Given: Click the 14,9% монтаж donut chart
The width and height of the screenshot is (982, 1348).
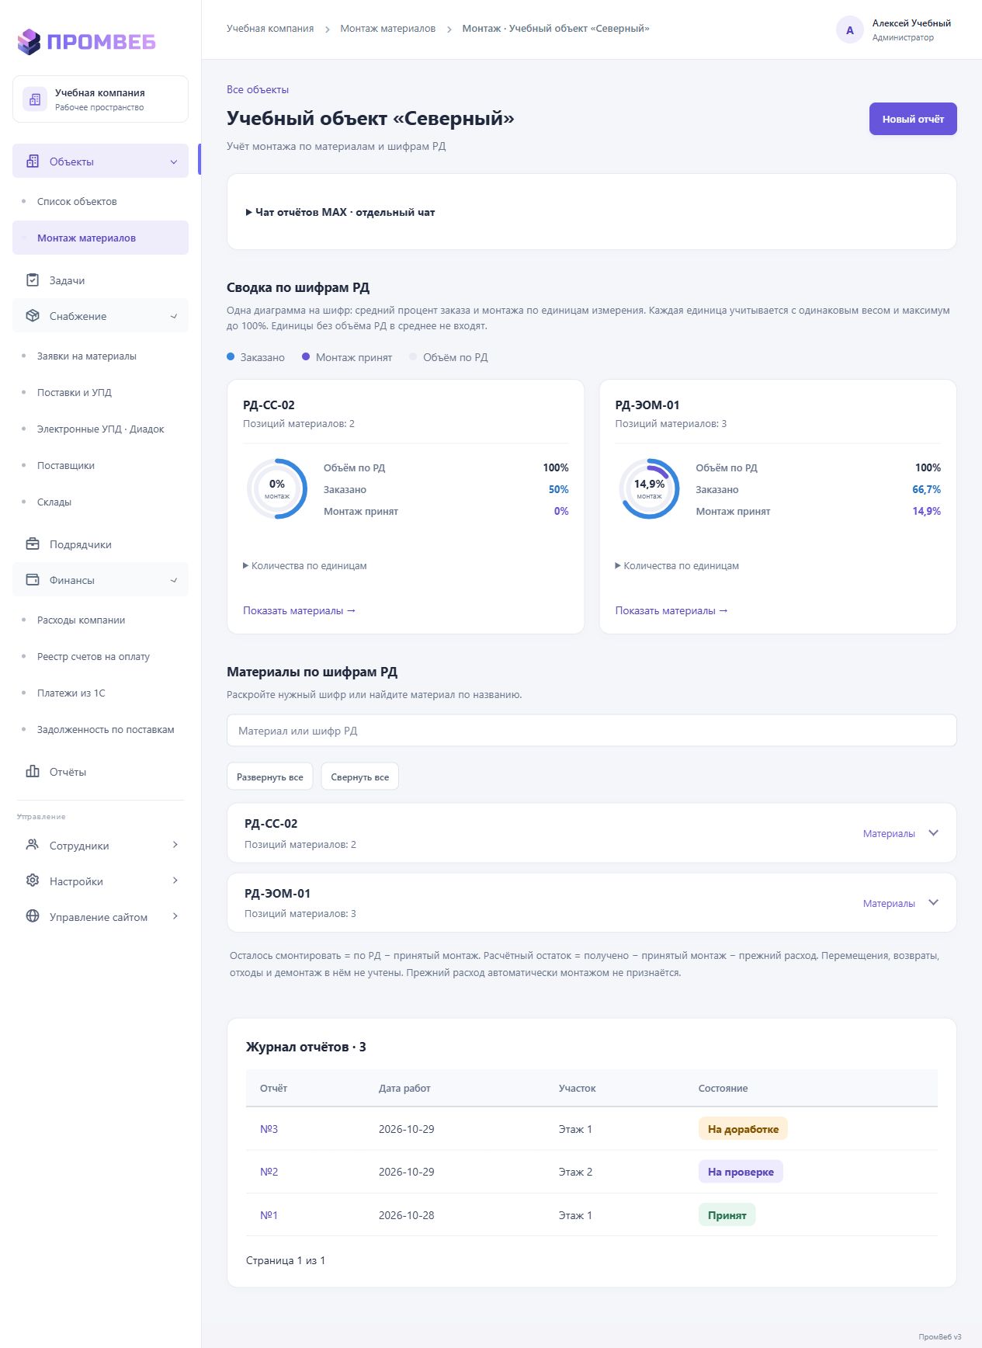Looking at the screenshot, I should tap(649, 489).
